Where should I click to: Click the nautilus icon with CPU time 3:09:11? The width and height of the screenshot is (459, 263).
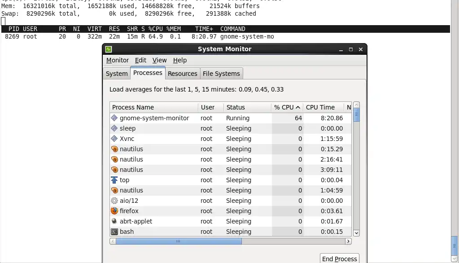coord(114,170)
